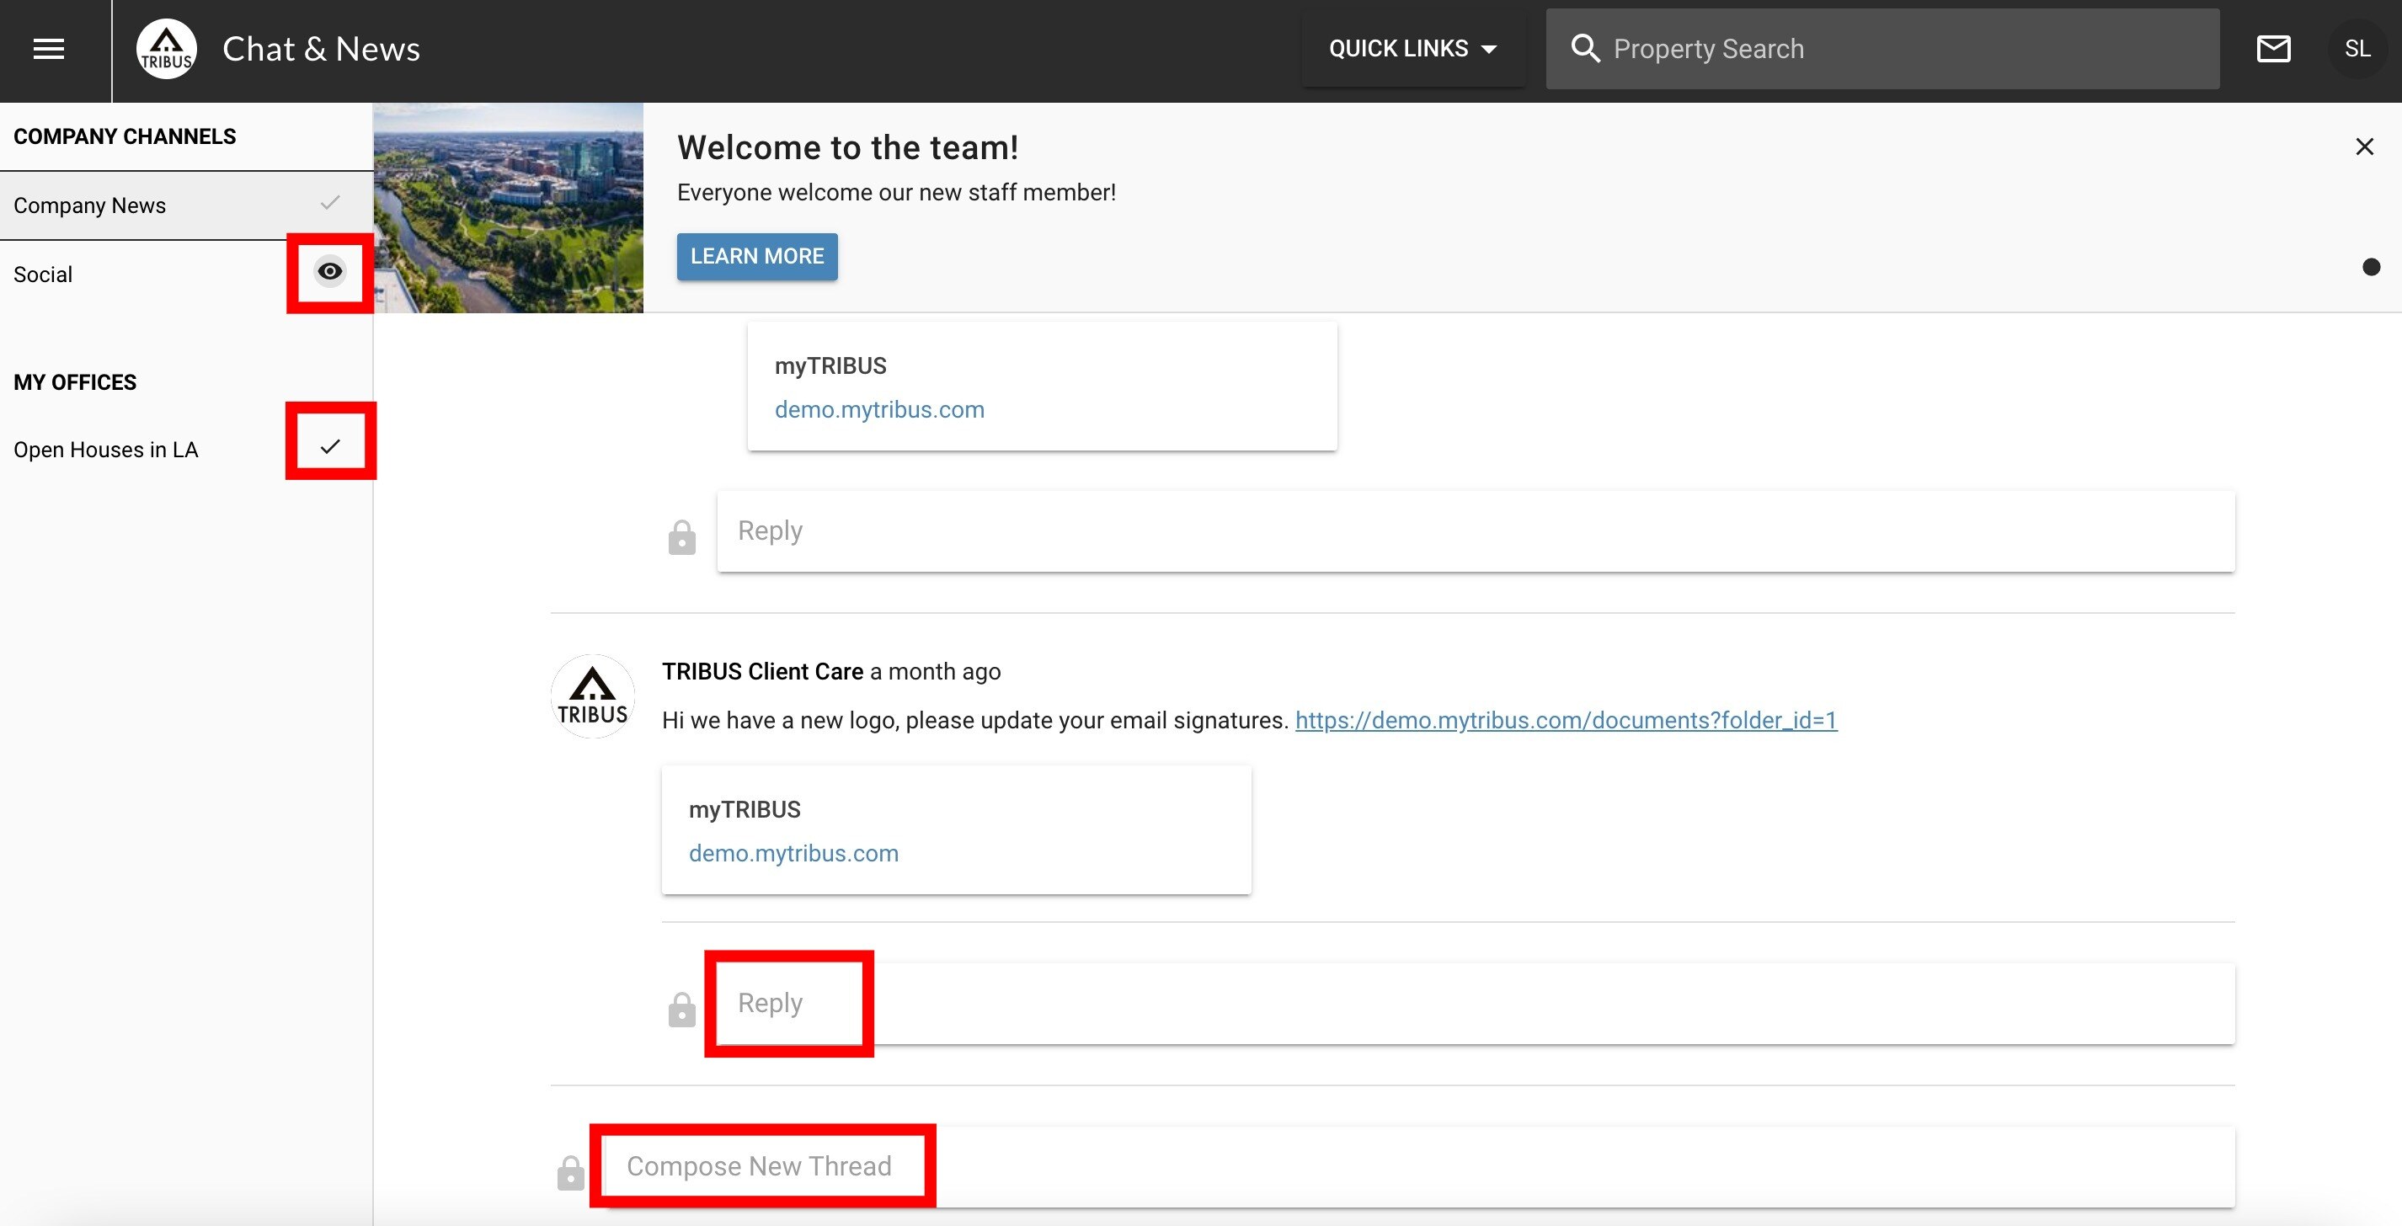Click the LEARN MORE button

[x=757, y=256]
